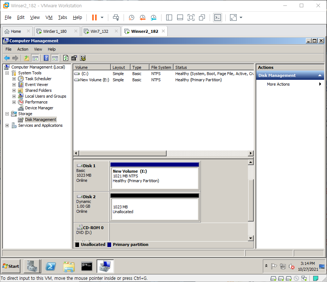Open the Windows Start menu
This screenshot has height=282, width=327.
pyautogui.click(x=11, y=266)
